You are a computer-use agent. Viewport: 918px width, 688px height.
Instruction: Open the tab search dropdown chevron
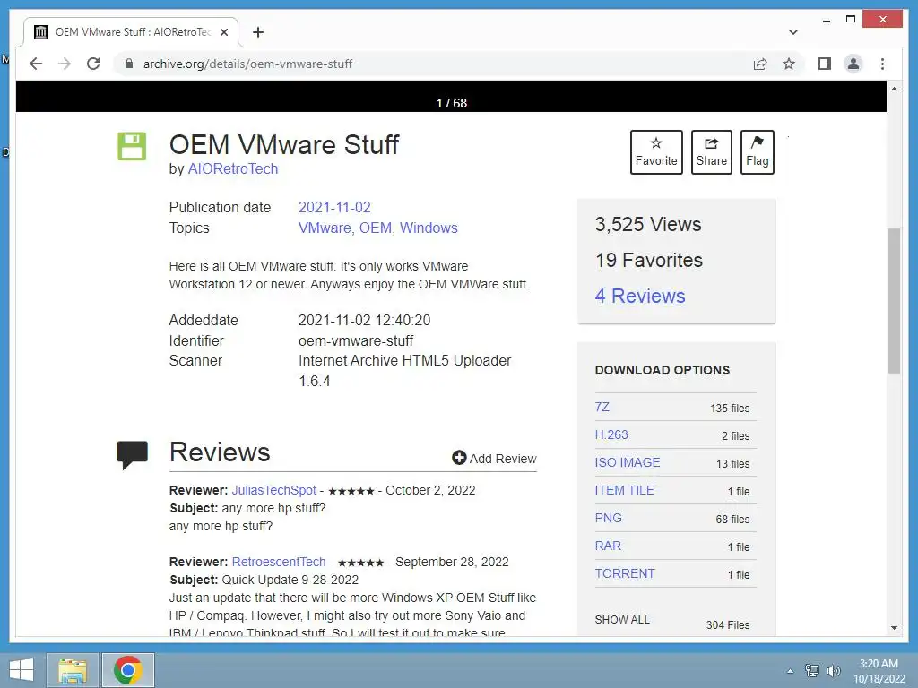792,32
